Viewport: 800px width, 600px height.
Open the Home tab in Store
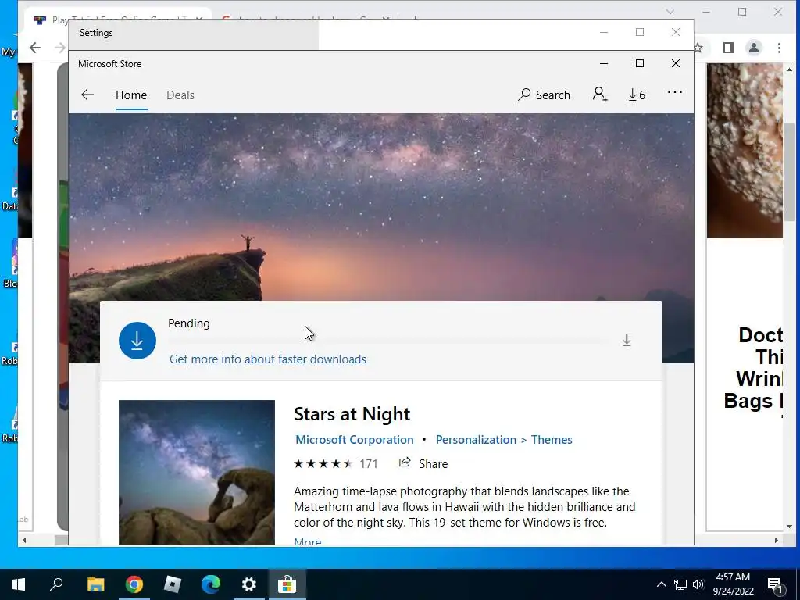[131, 95]
